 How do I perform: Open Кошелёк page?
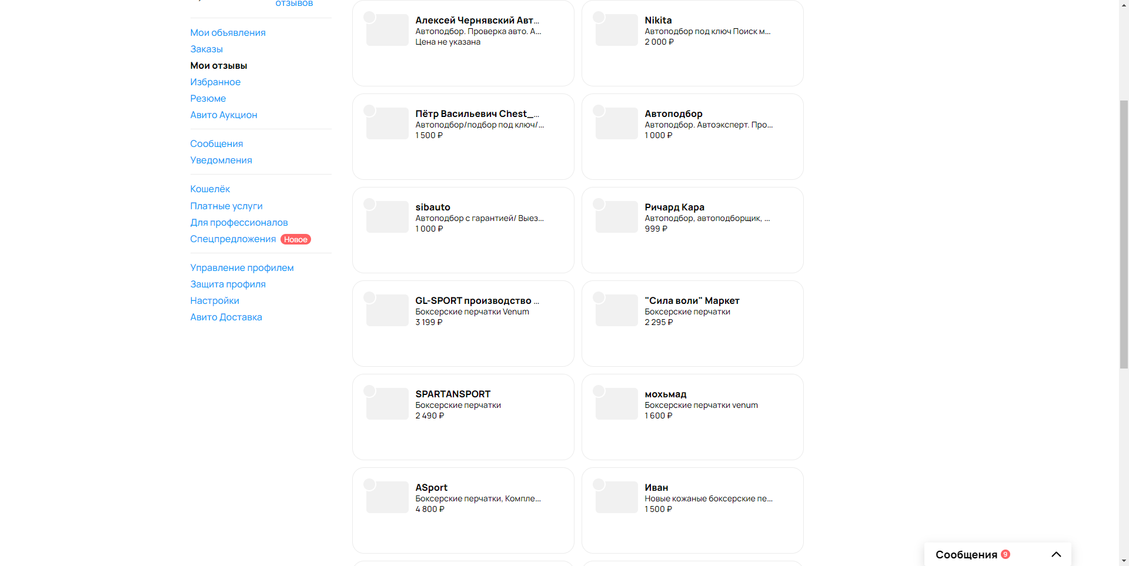(x=210, y=189)
